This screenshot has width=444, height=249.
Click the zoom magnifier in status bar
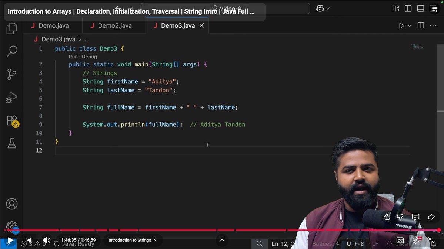pos(259,243)
